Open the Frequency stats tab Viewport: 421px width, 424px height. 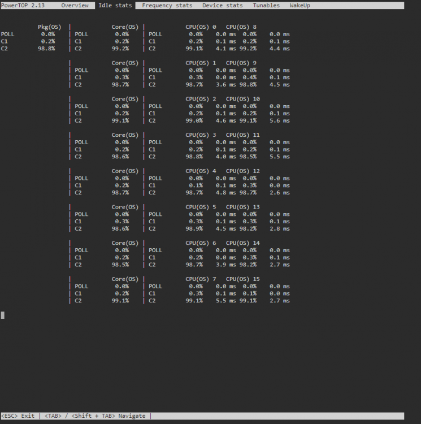coord(167,6)
